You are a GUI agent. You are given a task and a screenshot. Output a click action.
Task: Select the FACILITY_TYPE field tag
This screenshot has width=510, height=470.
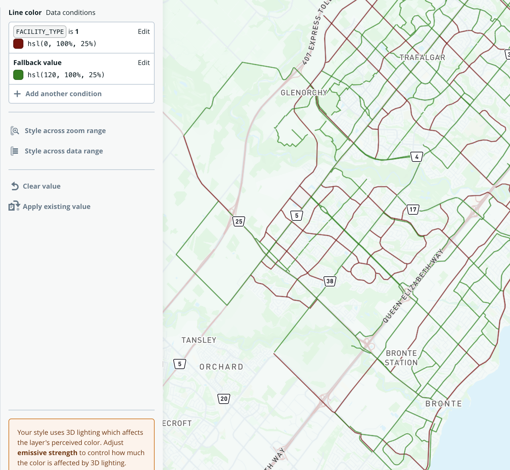[x=40, y=31]
